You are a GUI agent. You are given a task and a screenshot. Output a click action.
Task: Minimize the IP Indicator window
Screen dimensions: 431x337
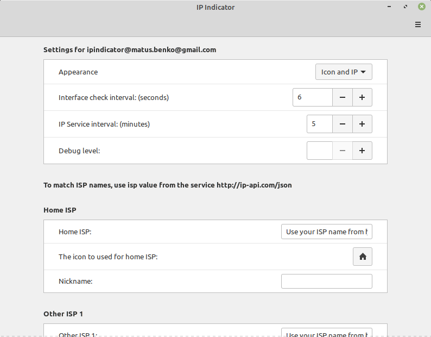pos(389,7)
